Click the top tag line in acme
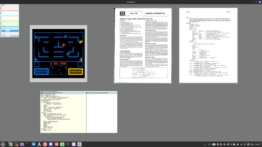This screenshot has height=147, width=262. 79,92
